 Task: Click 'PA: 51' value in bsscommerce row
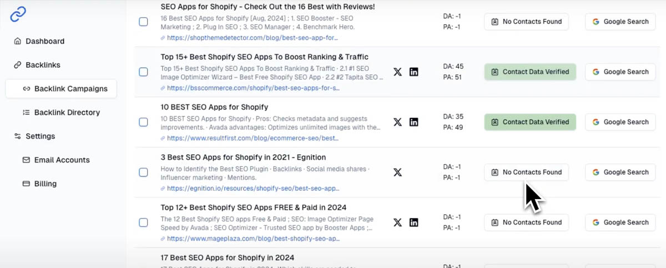[x=452, y=77]
